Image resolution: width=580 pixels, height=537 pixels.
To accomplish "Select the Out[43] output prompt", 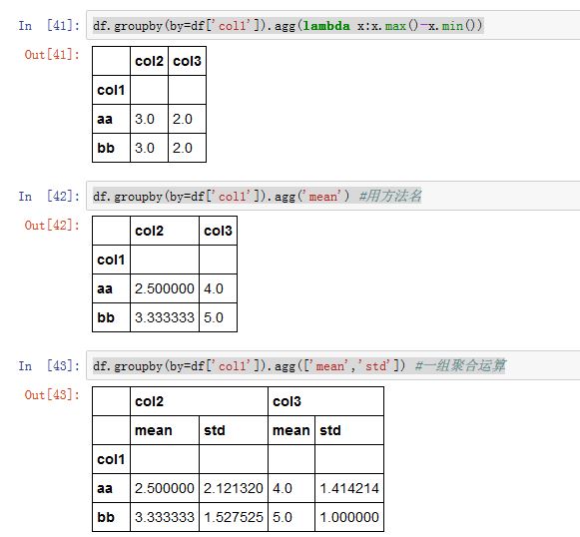I will 52,394.
